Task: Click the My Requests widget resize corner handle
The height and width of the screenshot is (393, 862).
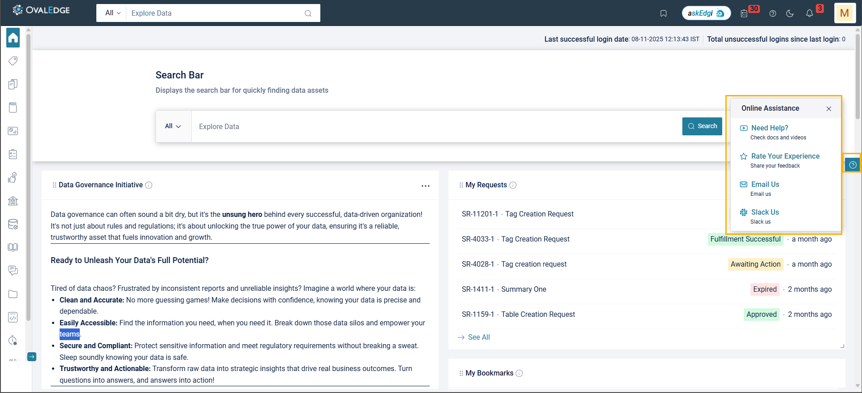Action: click(842, 345)
